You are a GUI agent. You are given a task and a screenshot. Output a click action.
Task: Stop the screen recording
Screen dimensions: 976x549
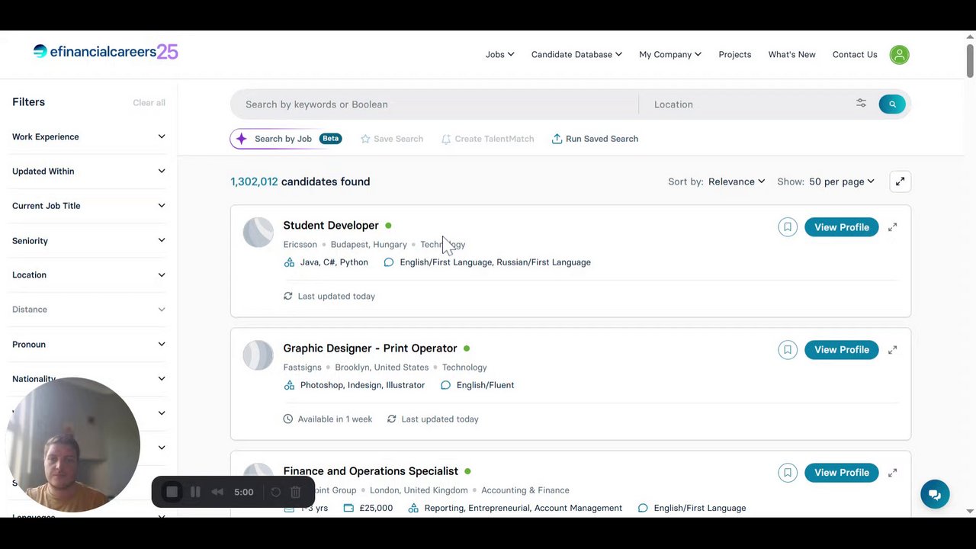coord(172,493)
